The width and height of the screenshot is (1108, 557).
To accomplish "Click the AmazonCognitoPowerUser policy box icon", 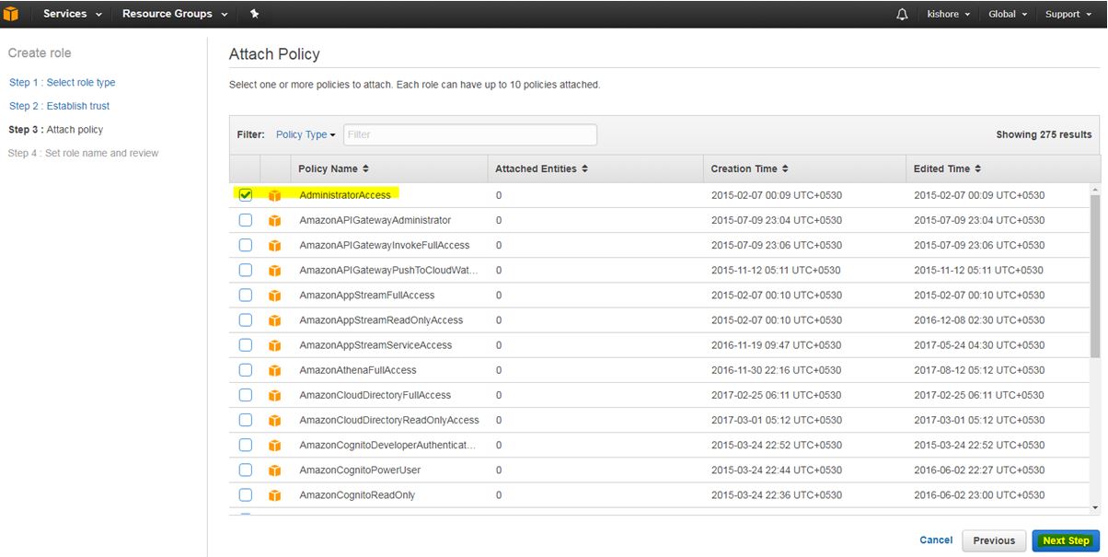I will (274, 470).
